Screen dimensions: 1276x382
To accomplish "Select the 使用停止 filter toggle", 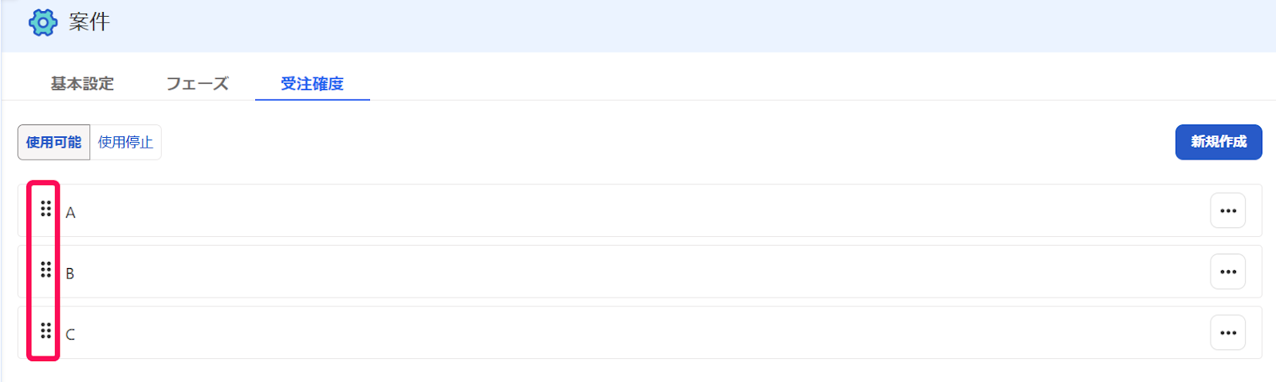I will [125, 142].
